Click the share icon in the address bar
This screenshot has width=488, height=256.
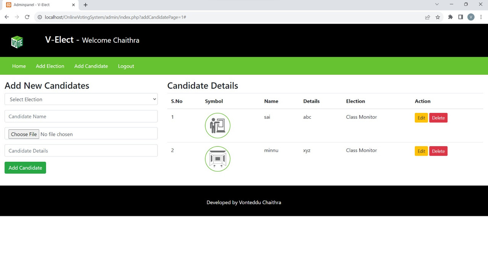(427, 17)
